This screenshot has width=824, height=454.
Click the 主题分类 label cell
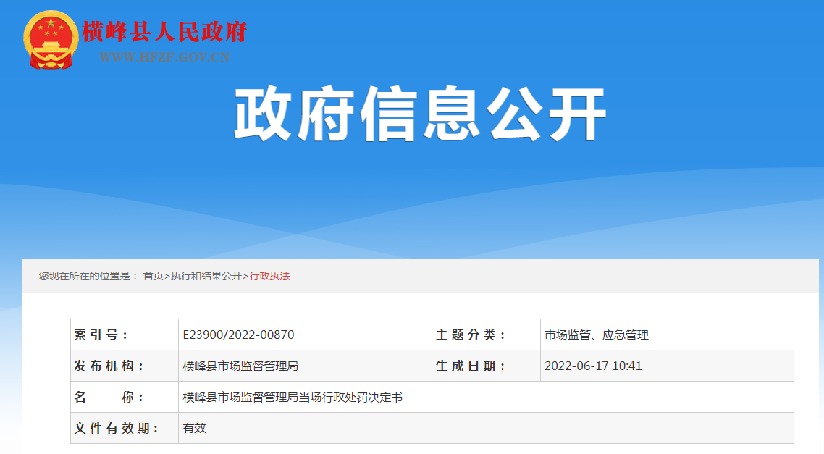(486, 335)
